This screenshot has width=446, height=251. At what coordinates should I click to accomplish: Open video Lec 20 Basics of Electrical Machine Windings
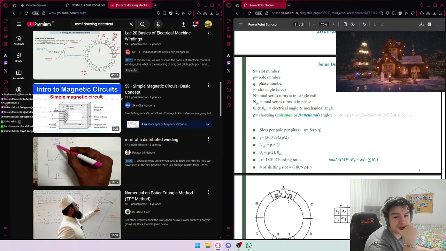[157, 36]
